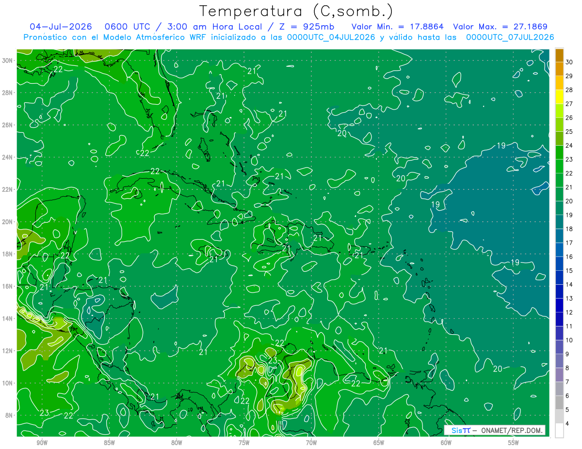Click the colorbar scale label "25"
The height and width of the screenshot is (449, 582).
(x=570, y=131)
